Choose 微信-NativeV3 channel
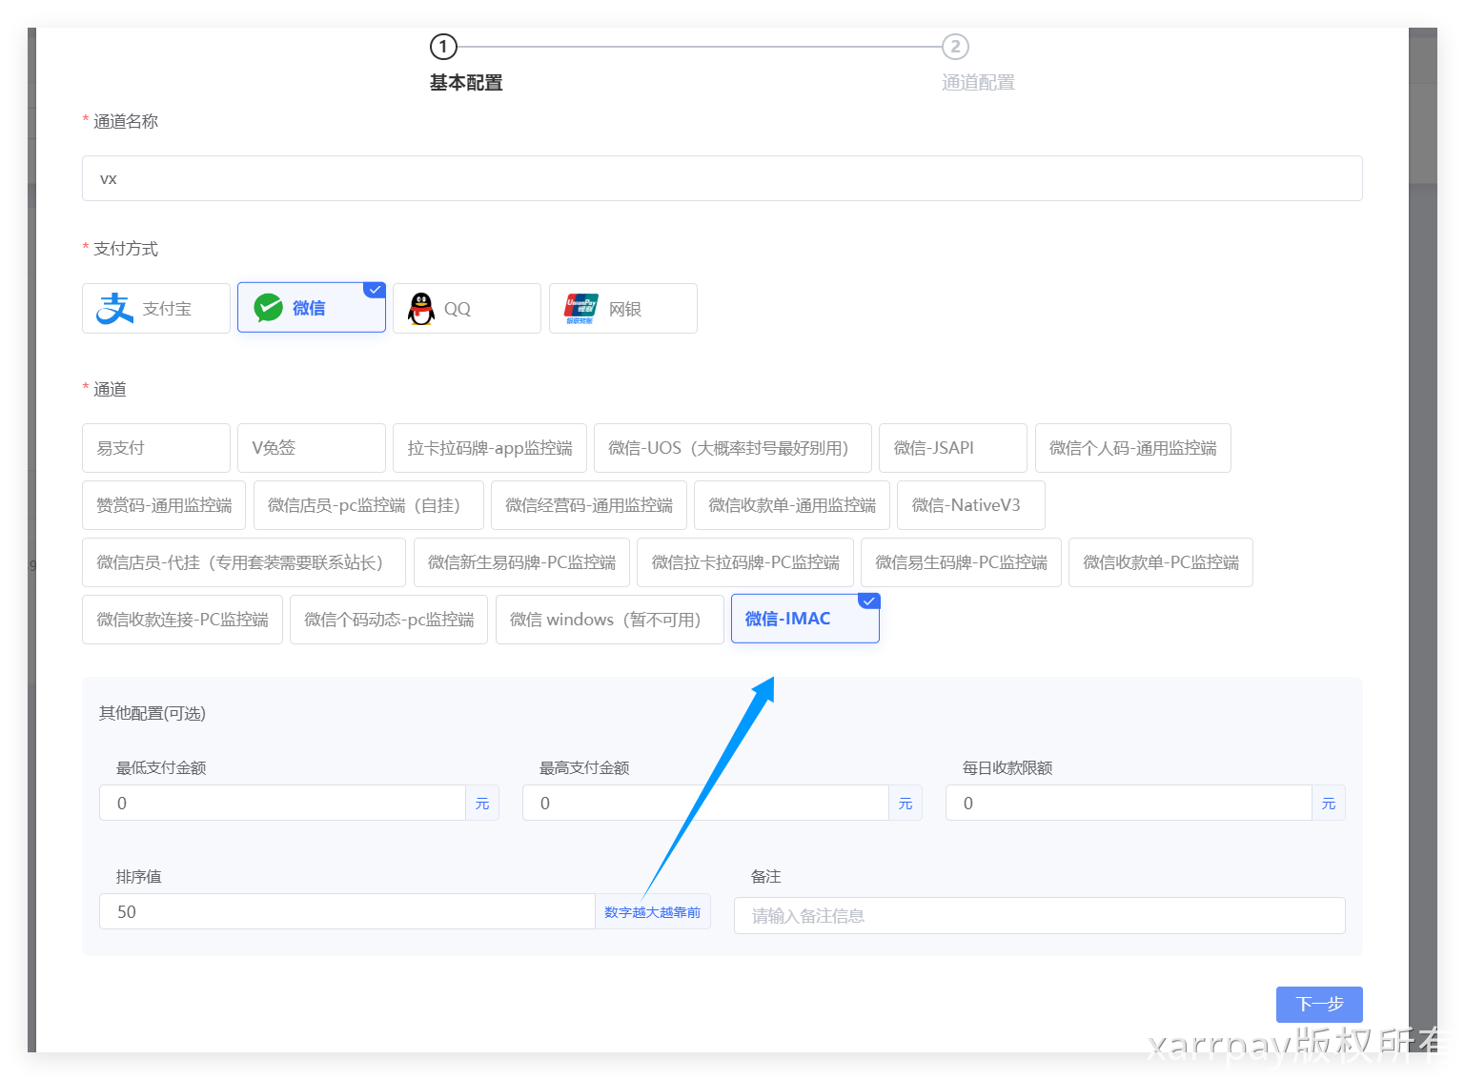 click(970, 505)
